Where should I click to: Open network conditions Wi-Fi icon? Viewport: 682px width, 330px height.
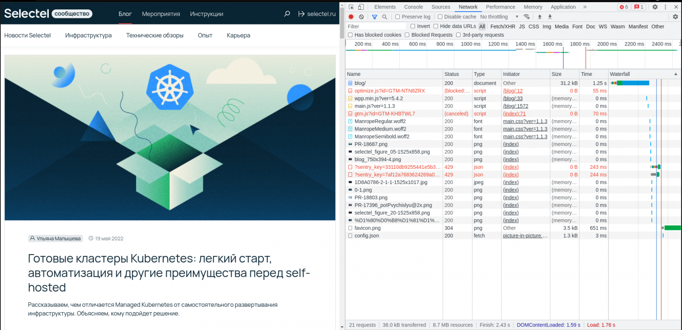click(x=526, y=17)
